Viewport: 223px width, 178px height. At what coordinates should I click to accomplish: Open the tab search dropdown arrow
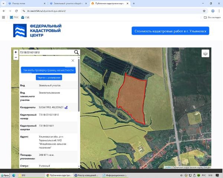click(x=3, y=3)
